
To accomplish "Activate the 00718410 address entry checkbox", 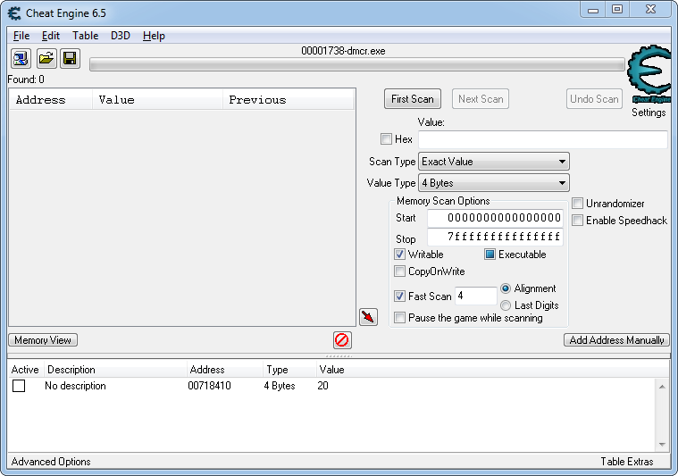I will pyautogui.click(x=19, y=386).
